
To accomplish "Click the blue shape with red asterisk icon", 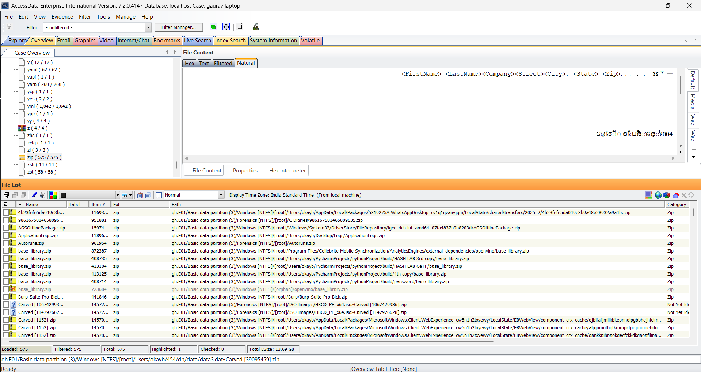I will 676,195.
